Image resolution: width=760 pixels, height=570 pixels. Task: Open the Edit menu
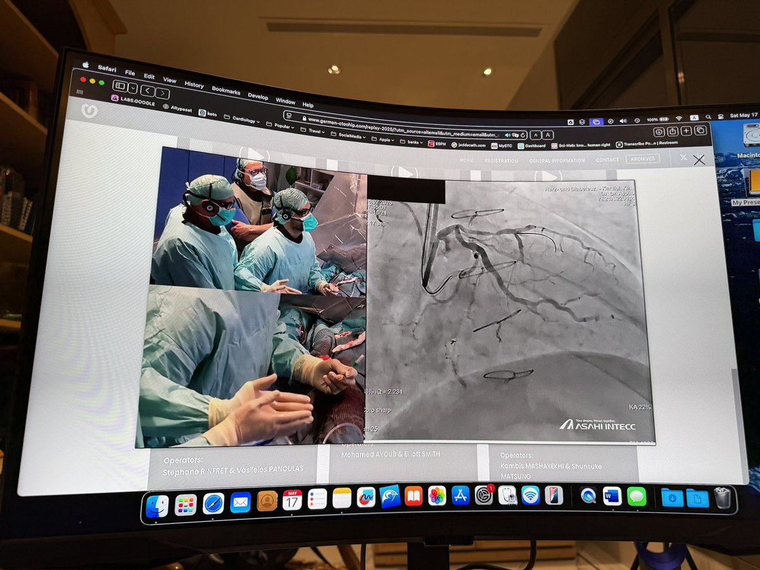click(149, 76)
